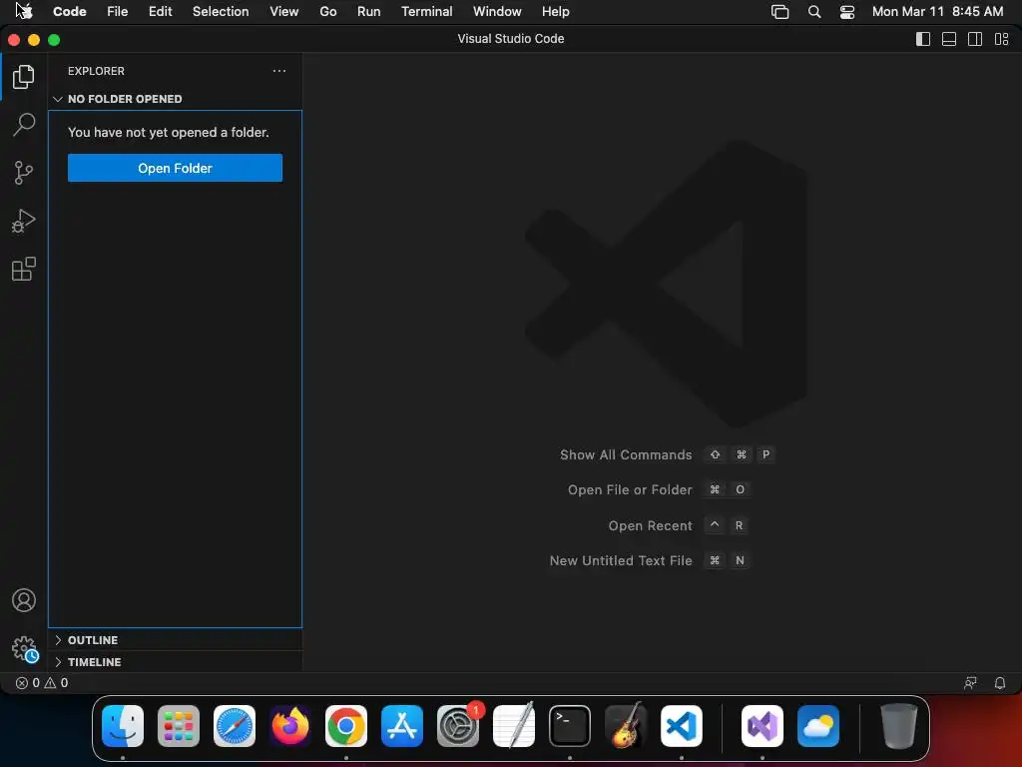Open the Explorer view in activity bar
This screenshot has height=767, width=1022.
click(24, 77)
